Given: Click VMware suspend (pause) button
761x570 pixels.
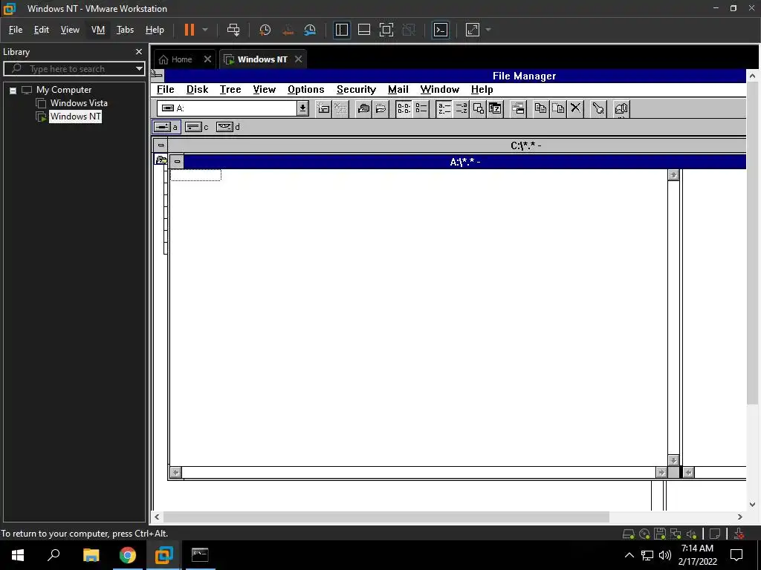Looking at the screenshot, I should (190, 30).
